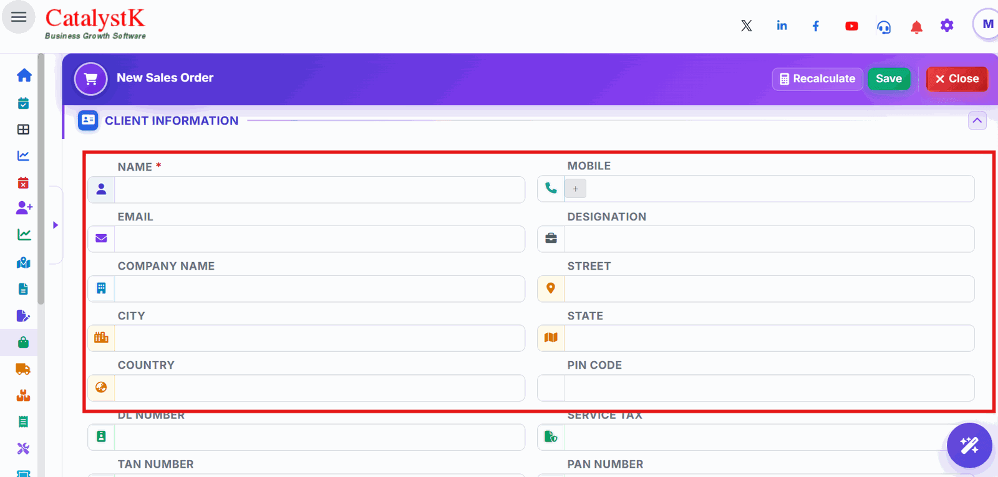
Task: Save the new sales order
Action: tap(889, 79)
